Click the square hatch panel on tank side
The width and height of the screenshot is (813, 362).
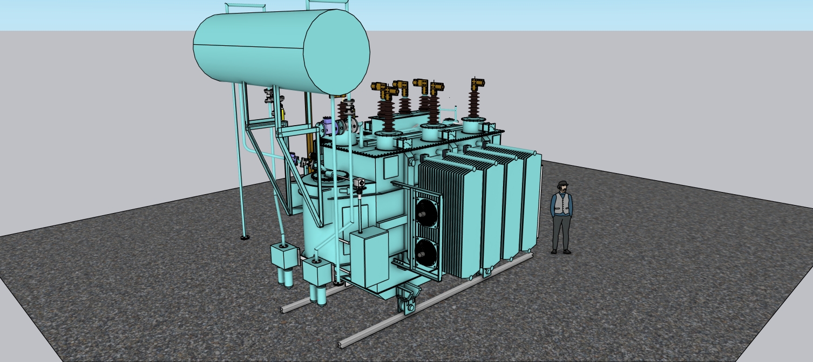tap(391, 168)
